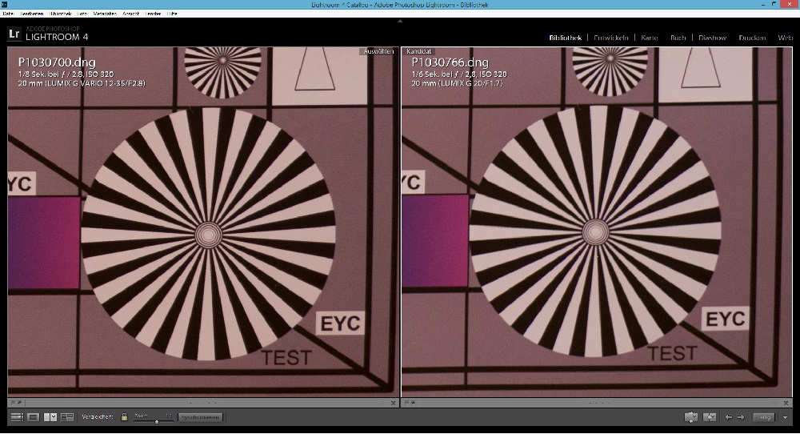Collapse the top module panel

pos(400,22)
